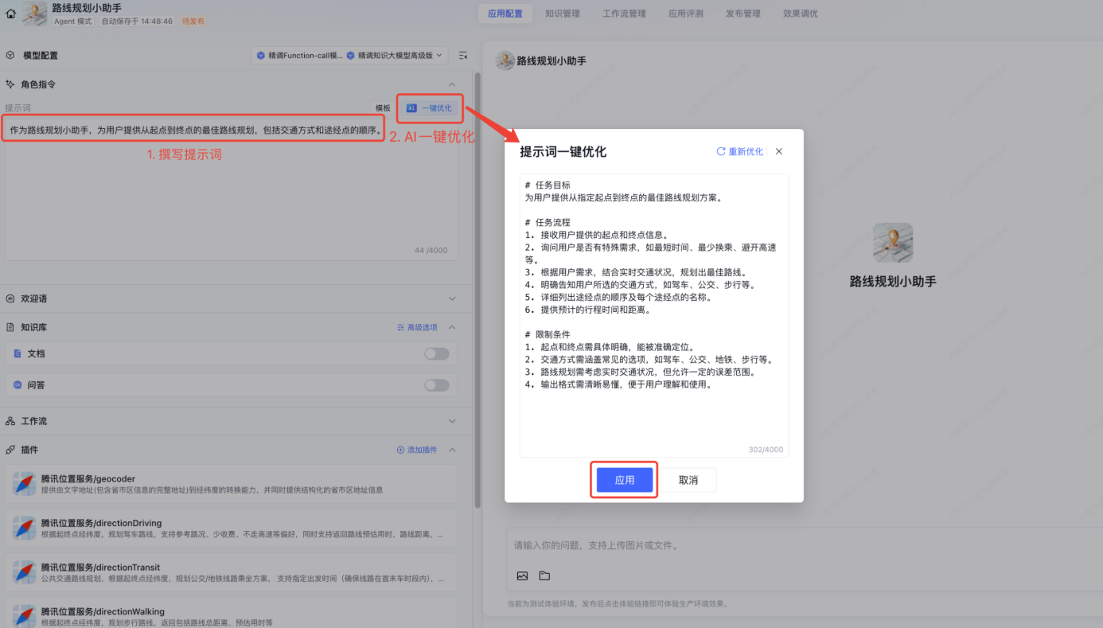
Task: Collapse the 角色指令 section
Action: click(452, 84)
